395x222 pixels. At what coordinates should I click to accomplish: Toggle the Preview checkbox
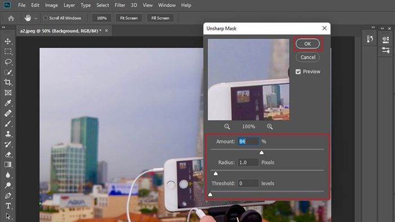click(x=298, y=72)
